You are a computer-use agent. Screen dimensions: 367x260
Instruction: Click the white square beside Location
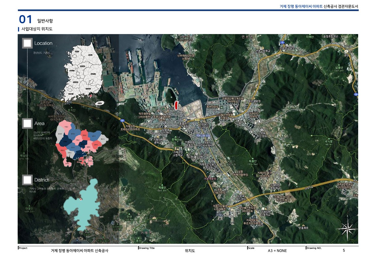coord(27,43)
